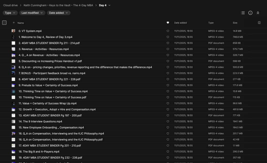Open the info panel icon
Screen dimensions: 267x163
[250, 13]
